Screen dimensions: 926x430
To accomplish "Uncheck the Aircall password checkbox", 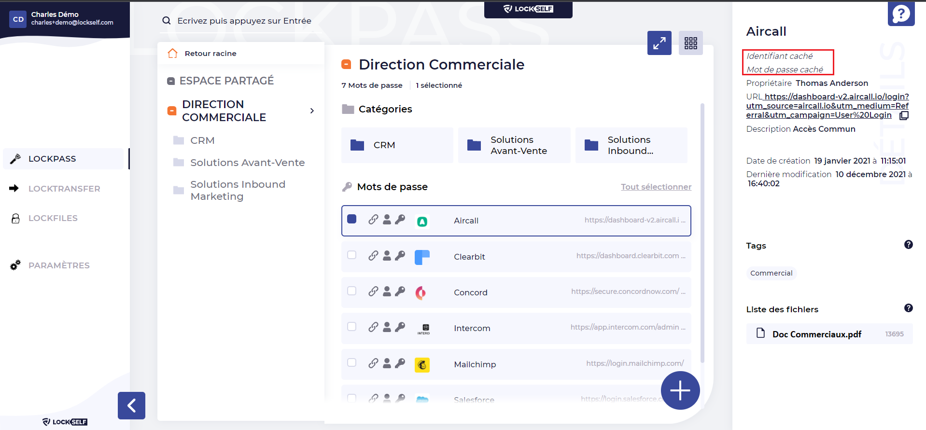I will point(352,220).
